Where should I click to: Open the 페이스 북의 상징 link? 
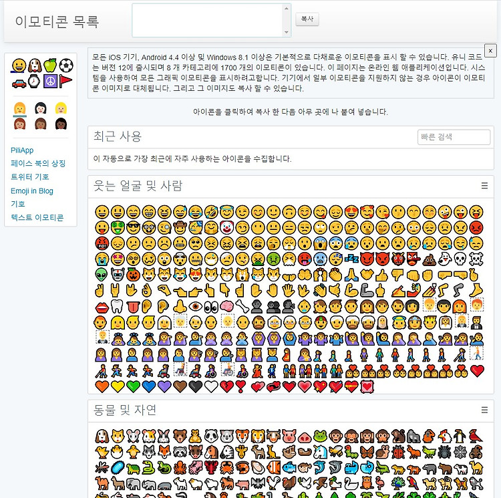38,163
